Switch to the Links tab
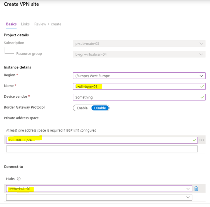 pos(25,24)
